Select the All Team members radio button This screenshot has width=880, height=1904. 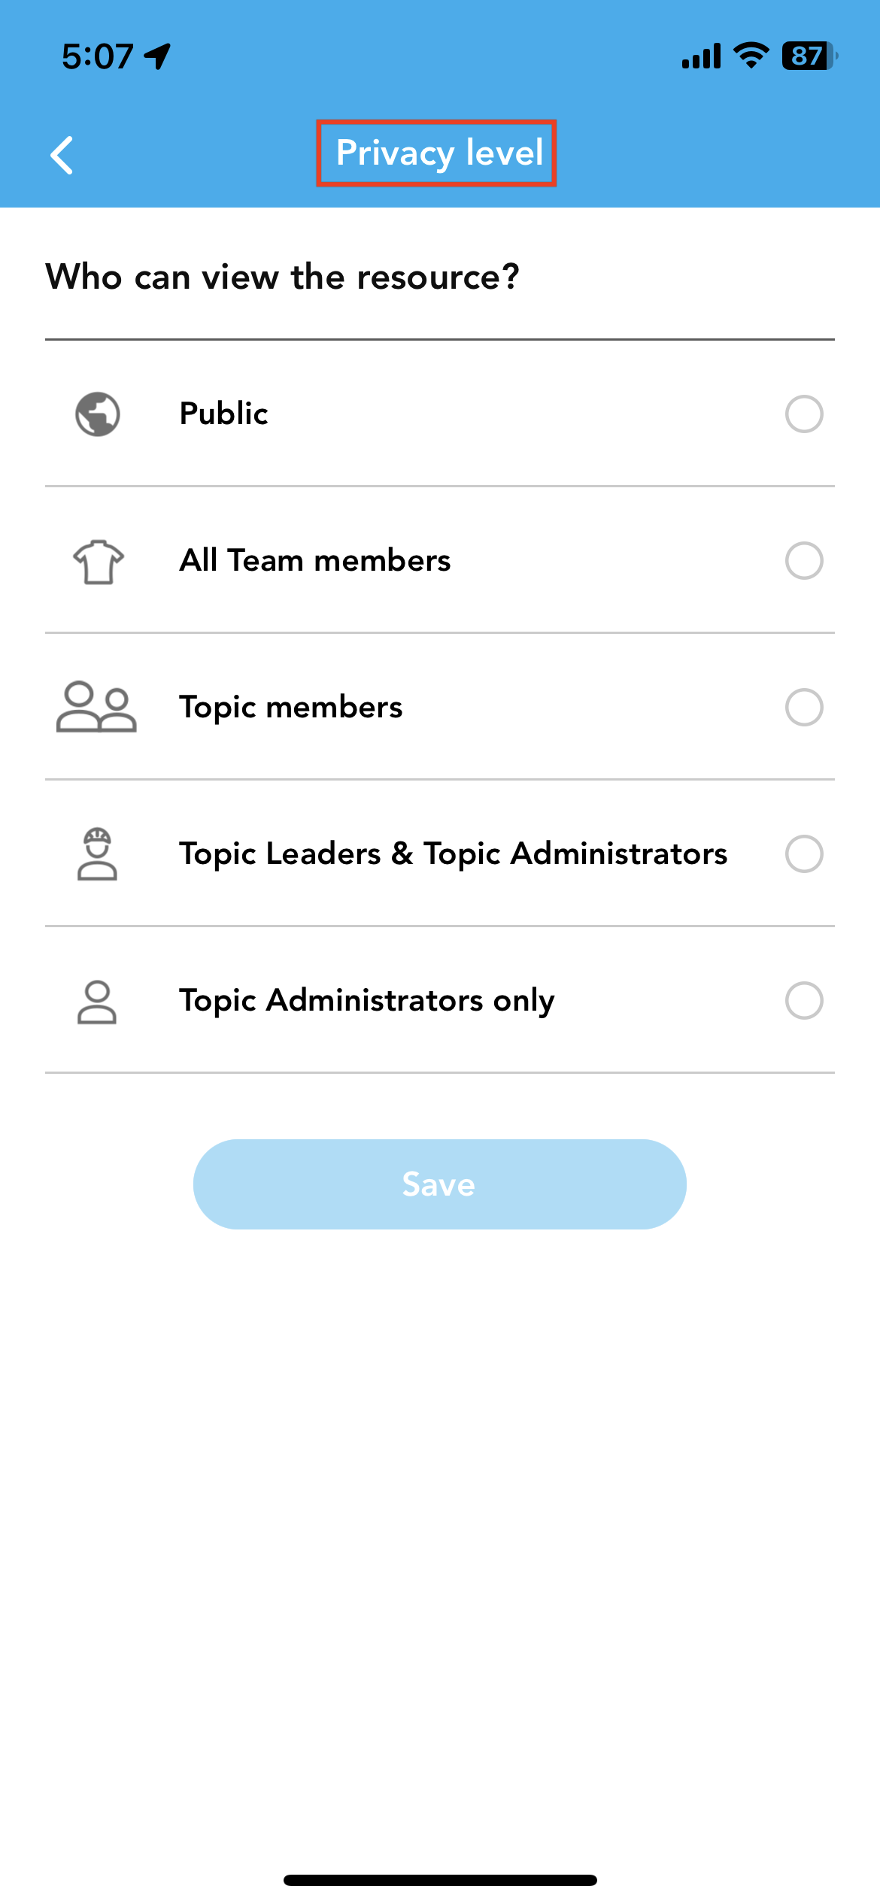point(804,560)
